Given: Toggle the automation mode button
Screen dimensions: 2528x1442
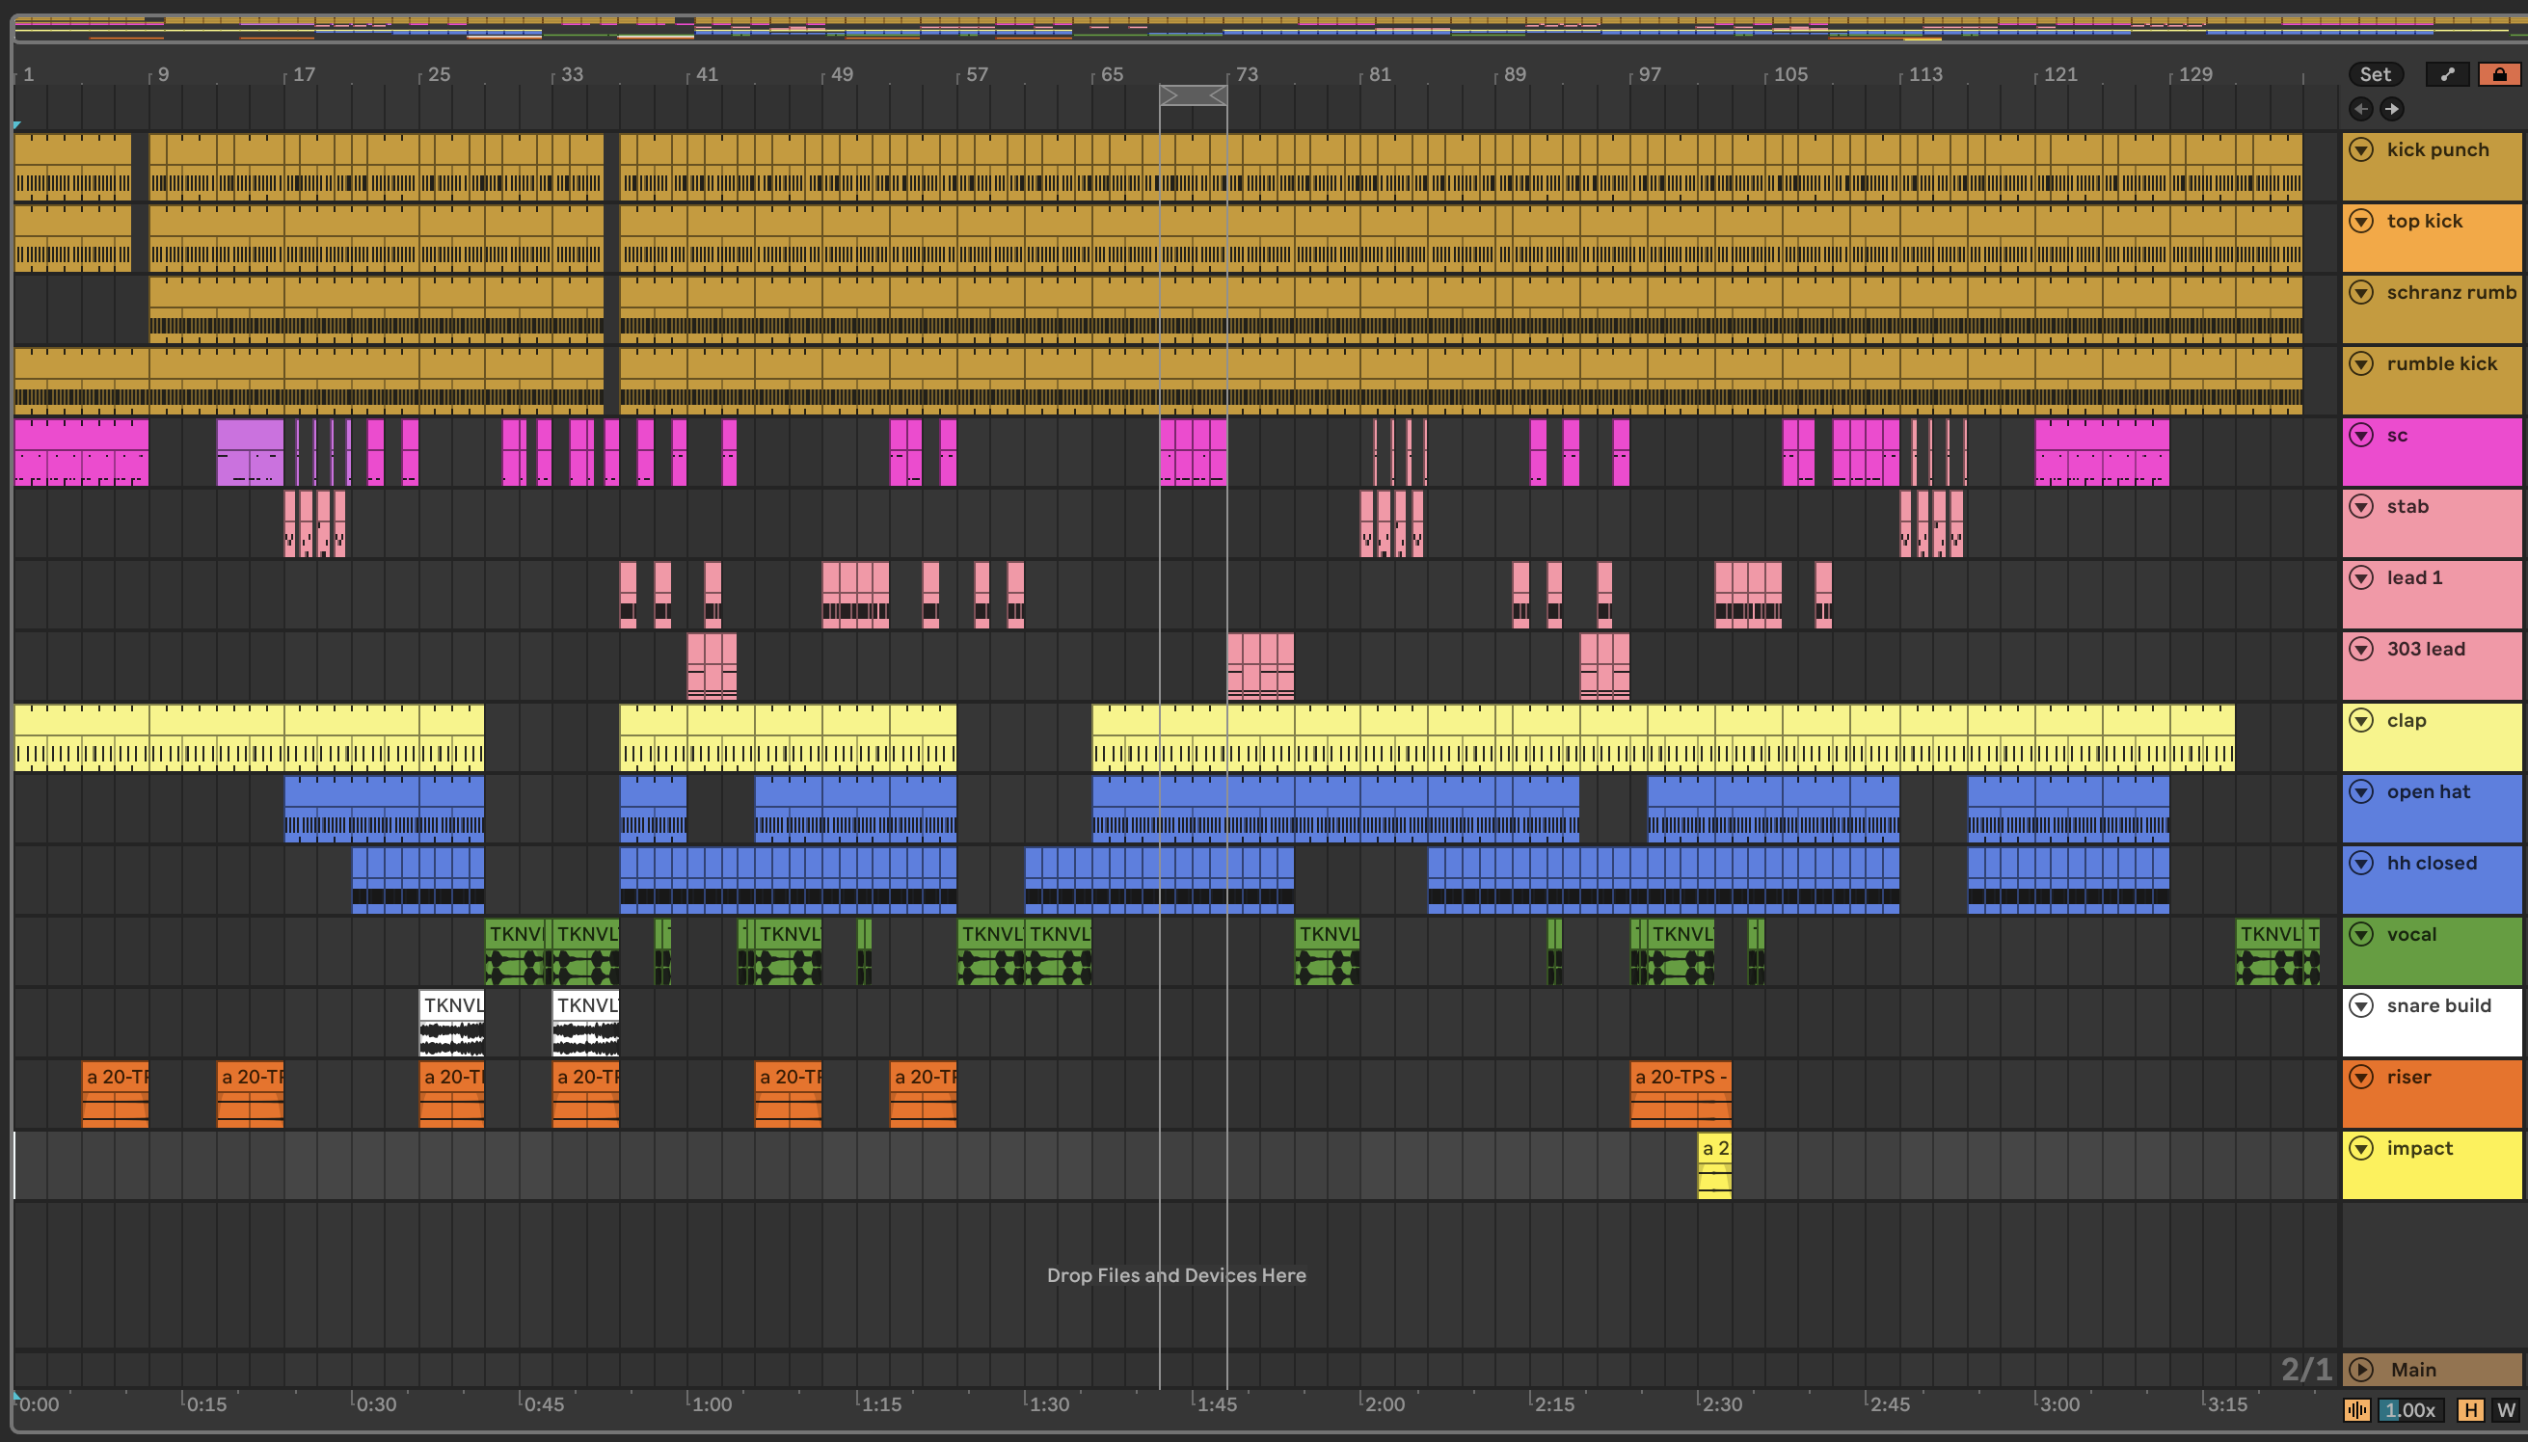Looking at the screenshot, I should (x=2447, y=74).
